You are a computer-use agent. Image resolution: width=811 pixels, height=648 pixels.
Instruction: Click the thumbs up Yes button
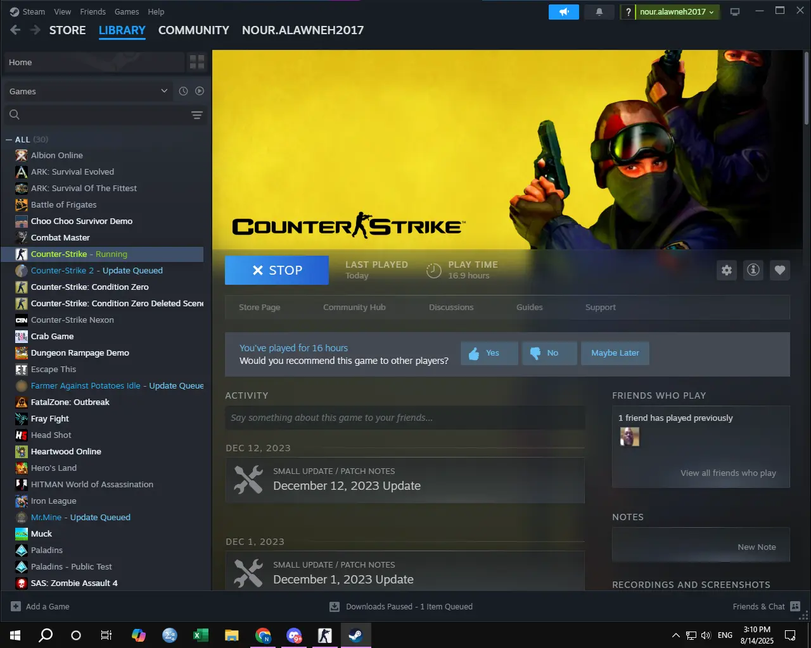point(489,353)
